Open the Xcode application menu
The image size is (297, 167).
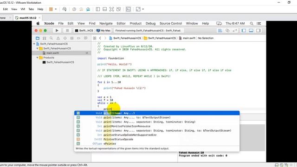pyautogui.click(x=49, y=24)
